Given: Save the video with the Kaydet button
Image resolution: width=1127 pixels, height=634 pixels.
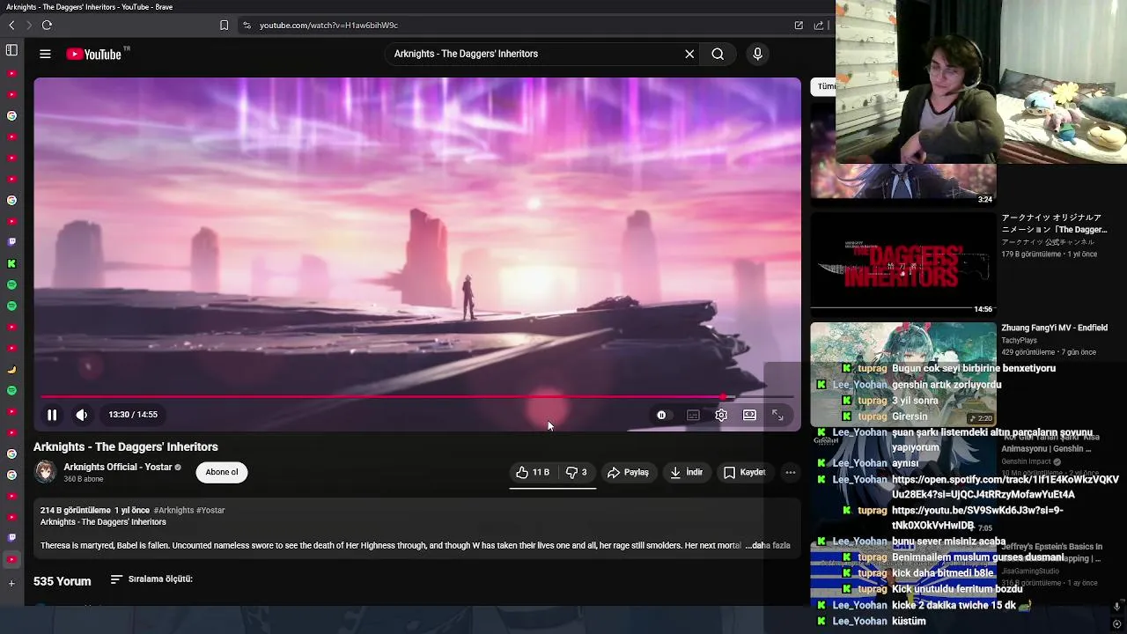Looking at the screenshot, I should pos(744,472).
